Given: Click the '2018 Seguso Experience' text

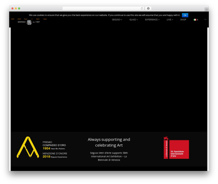Looking at the screenshot, I should [x=55, y=157].
